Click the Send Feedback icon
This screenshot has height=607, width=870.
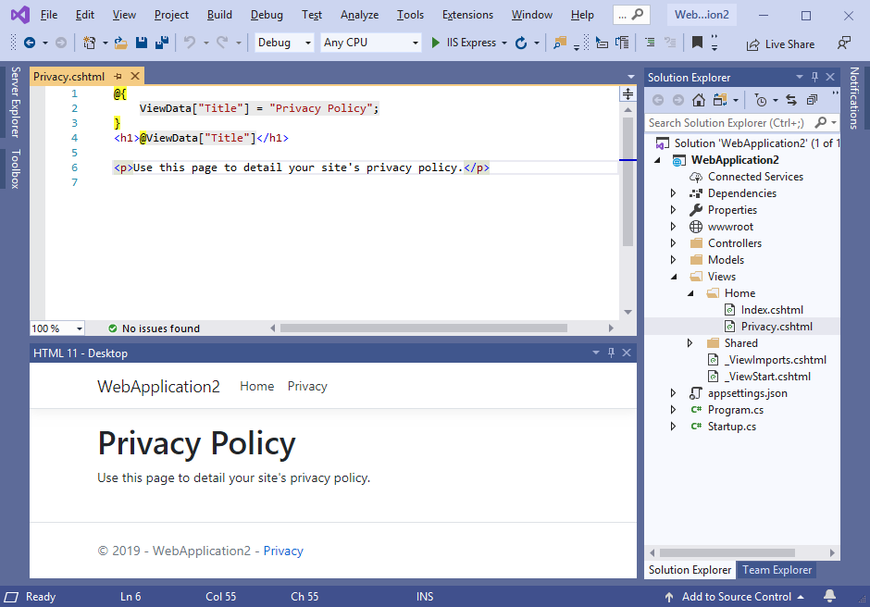(x=843, y=43)
